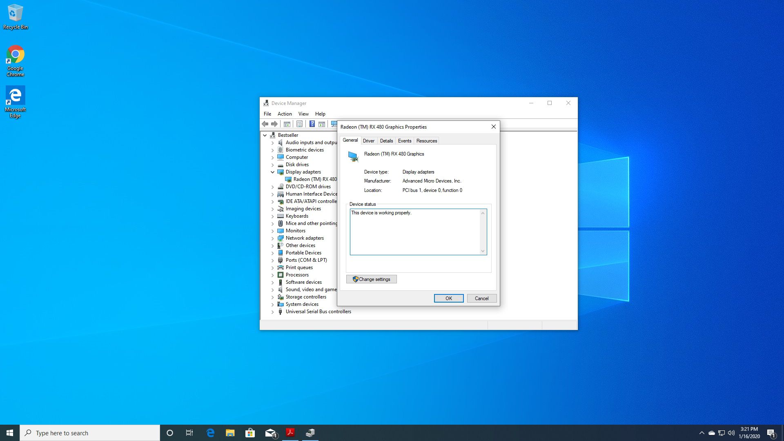Viewport: 784px width, 441px height.
Task: Open the View menu in Device Manager
Action: point(303,114)
